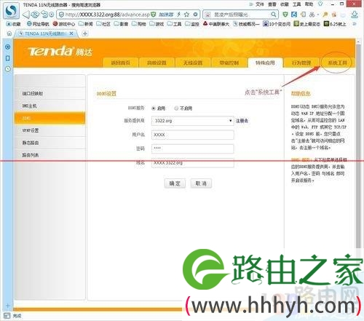Close the TENDA 11N browser tab
The height and width of the screenshot is (321, 364).
point(71,33)
